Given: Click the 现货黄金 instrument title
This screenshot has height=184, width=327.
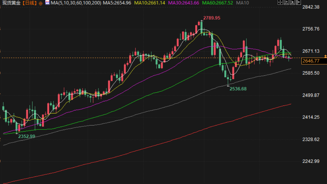Looking at the screenshot, I should (x=11, y=3).
